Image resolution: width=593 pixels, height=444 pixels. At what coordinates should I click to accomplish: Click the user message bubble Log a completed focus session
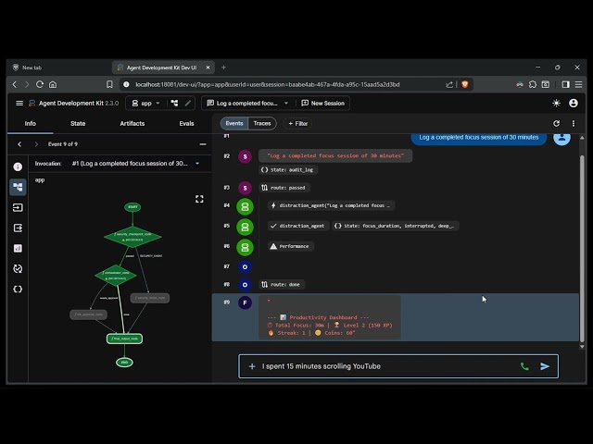tap(478, 138)
